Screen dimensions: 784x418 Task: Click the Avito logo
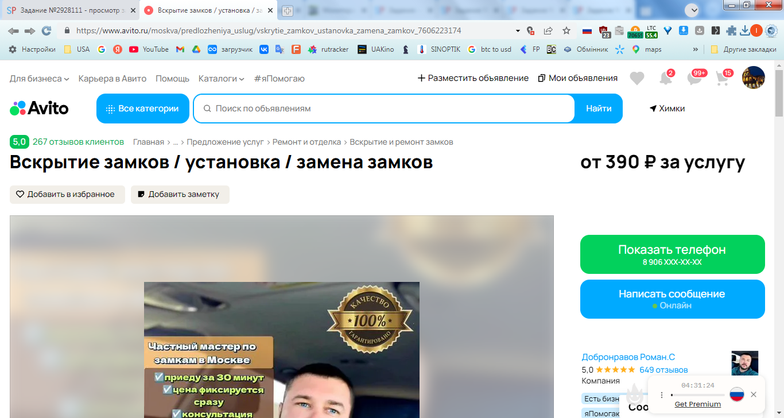pos(39,108)
